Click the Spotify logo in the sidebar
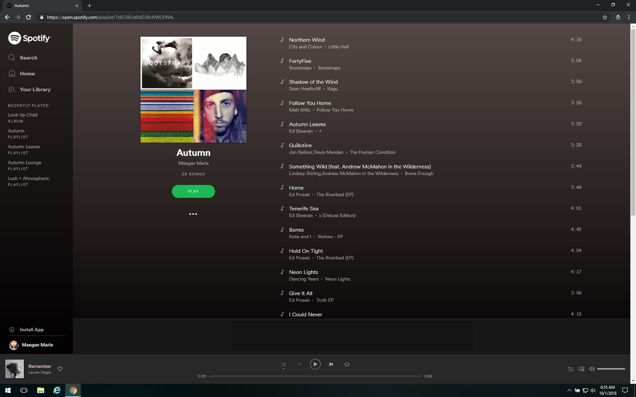Image resolution: width=636 pixels, height=397 pixels. (29, 38)
